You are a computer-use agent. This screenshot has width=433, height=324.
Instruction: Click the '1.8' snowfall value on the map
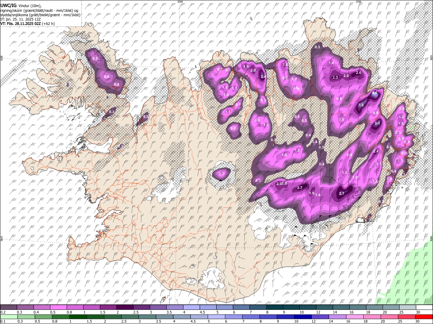tap(285, 65)
